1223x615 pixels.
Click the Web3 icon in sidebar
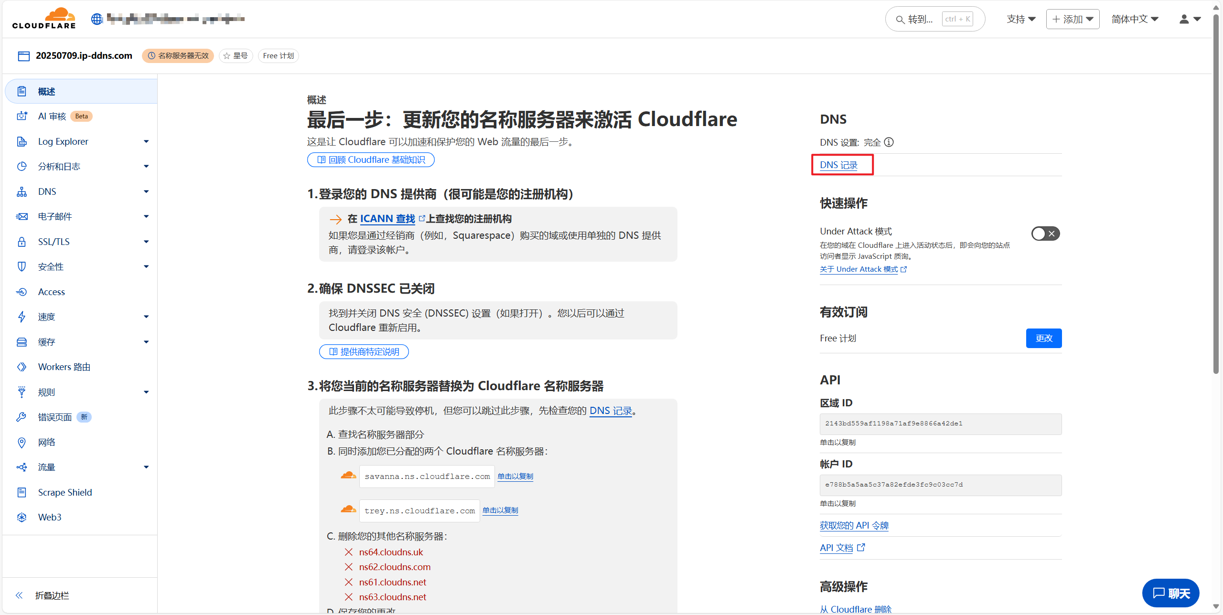(x=22, y=517)
